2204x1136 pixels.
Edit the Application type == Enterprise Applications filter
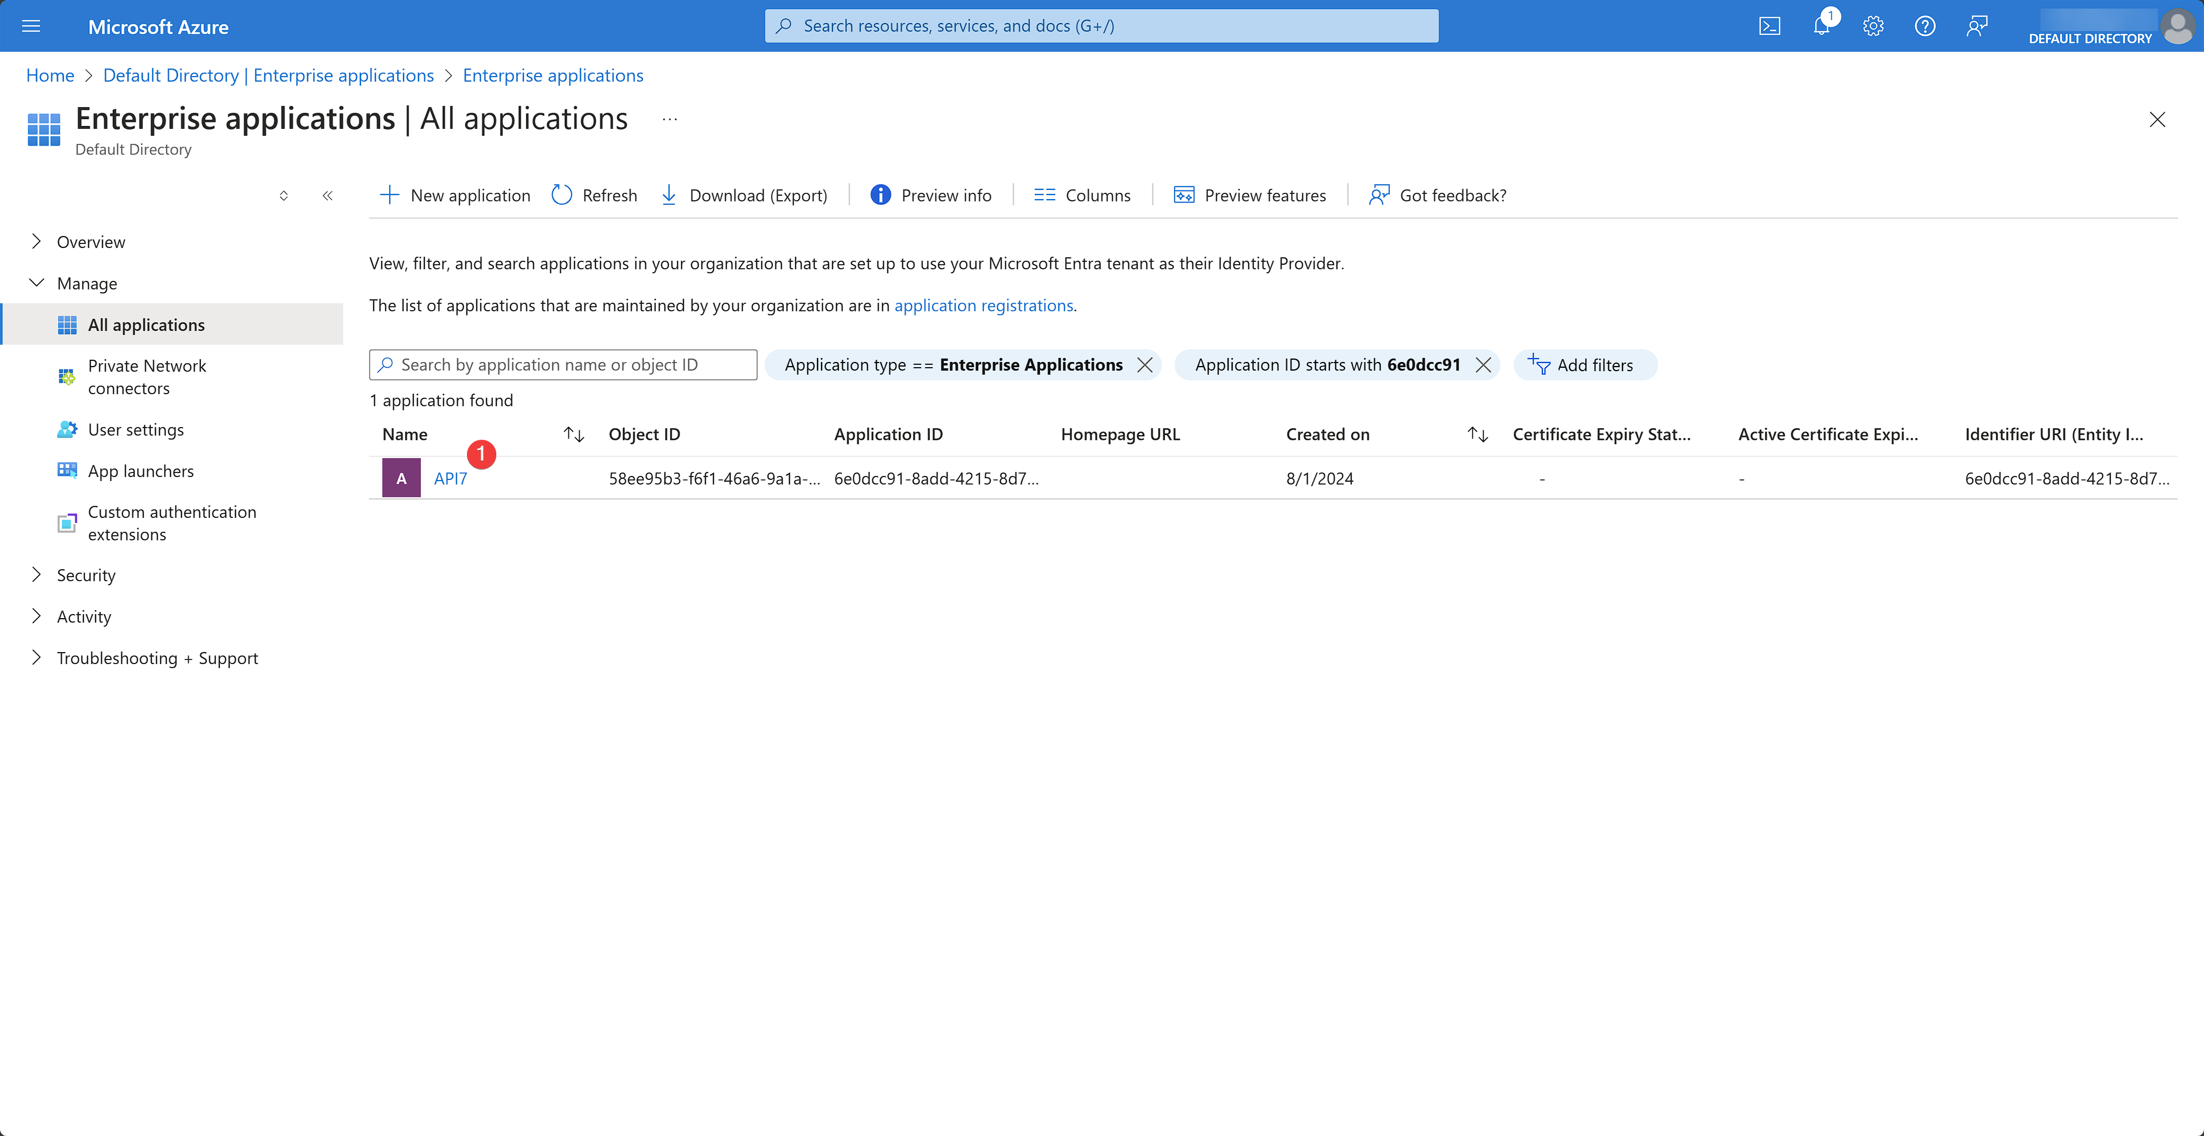pos(953,365)
